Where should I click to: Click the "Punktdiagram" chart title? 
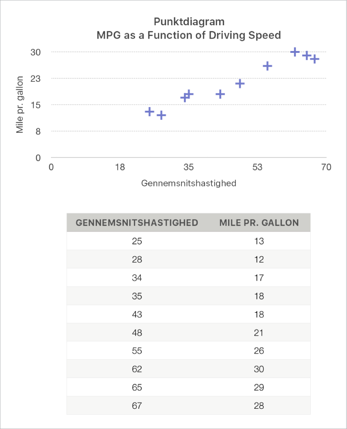[x=188, y=22]
